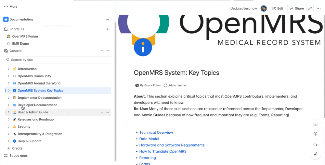
Task: Click Add a reaction
Action: [x=175, y=85]
